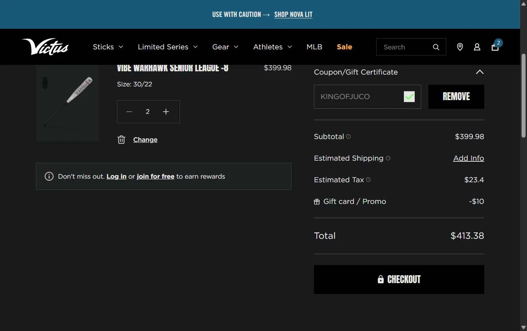Screen dimensions: 527x331
Task: Collapse the Coupon/Gift Certificate section
Action: click(x=479, y=72)
